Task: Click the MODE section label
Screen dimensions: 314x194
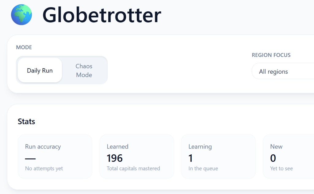Action: tap(24, 47)
